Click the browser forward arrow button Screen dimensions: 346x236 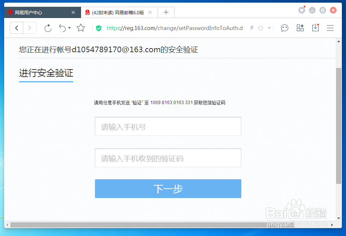pyautogui.click(x=30, y=28)
